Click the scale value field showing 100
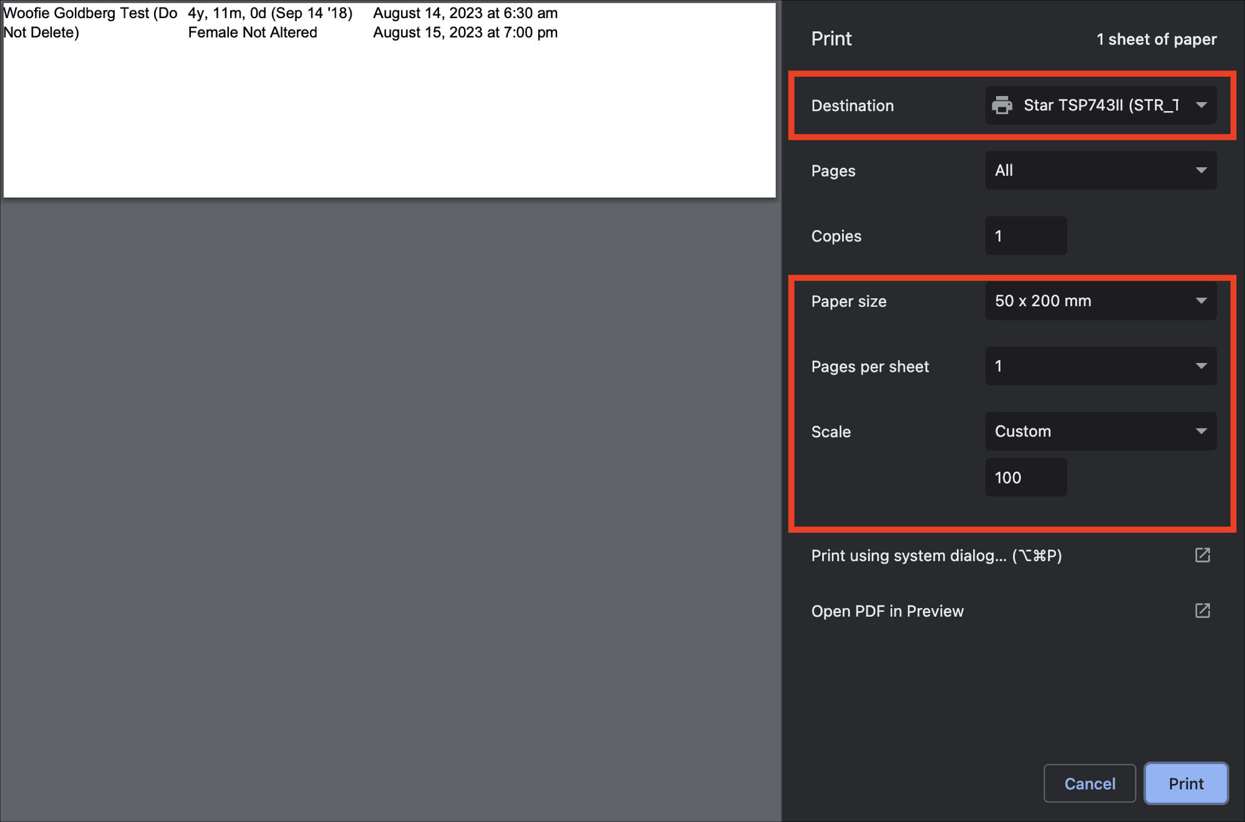The height and width of the screenshot is (822, 1245). [1025, 478]
